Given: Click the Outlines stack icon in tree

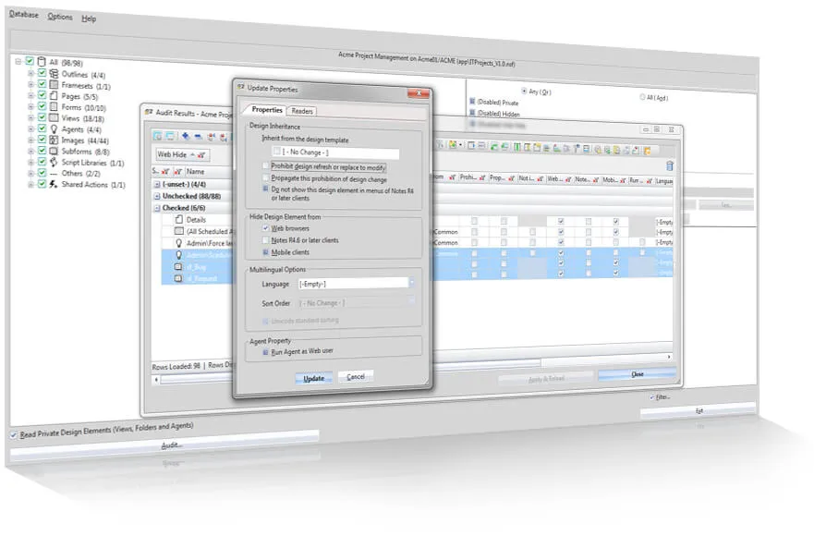Looking at the screenshot, I should tap(54, 74).
